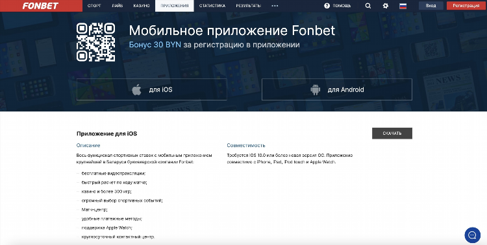Click the help question mark icon
This screenshot has width=487, height=245.
tap(327, 6)
